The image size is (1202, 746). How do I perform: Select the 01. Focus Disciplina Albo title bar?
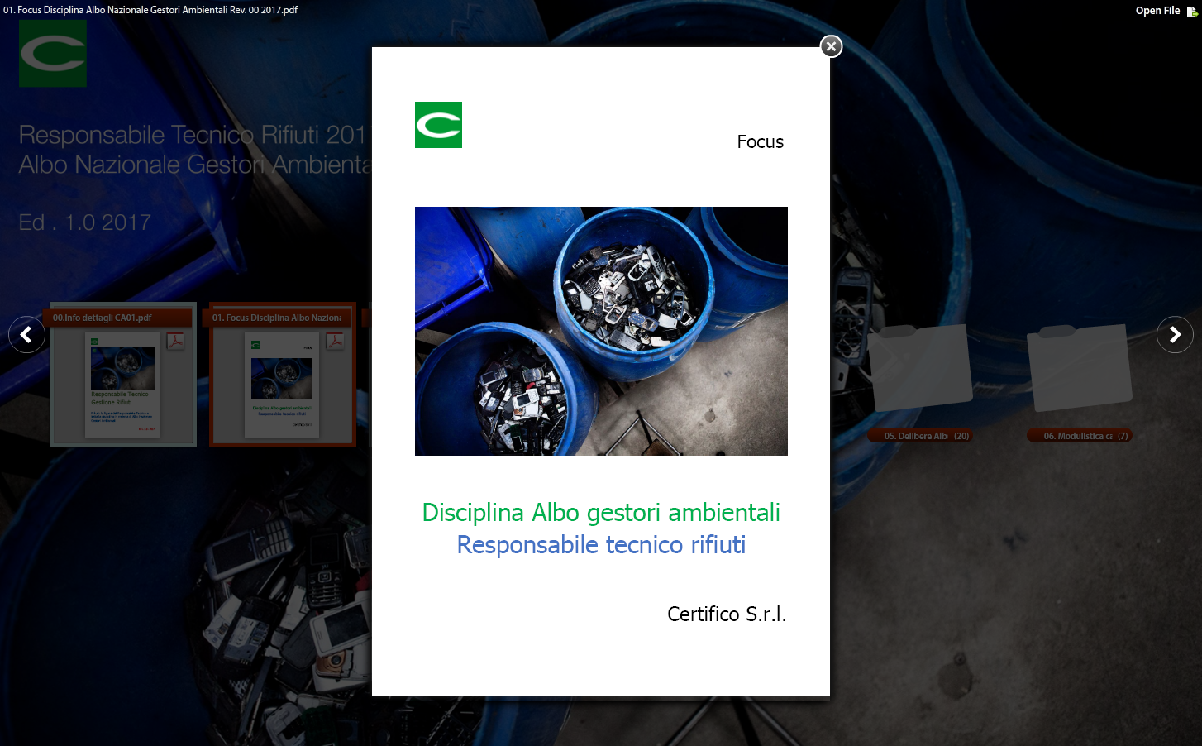click(x=277, y=318)
